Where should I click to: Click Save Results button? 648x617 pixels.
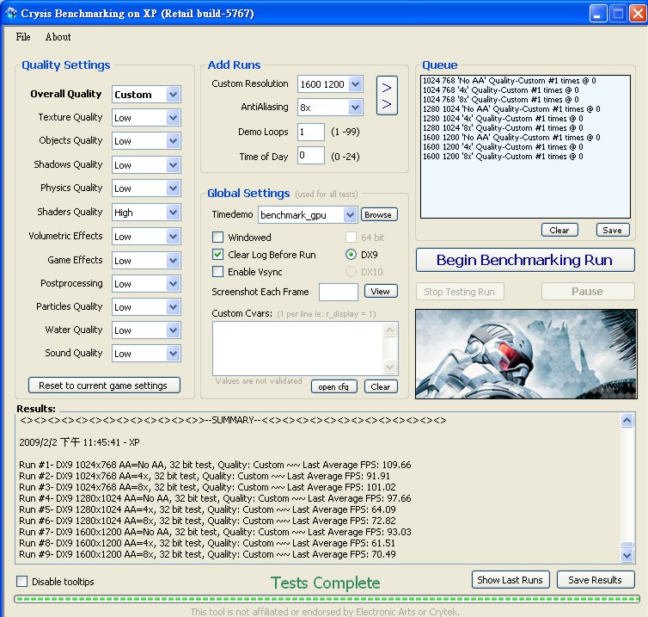[596, 580]
